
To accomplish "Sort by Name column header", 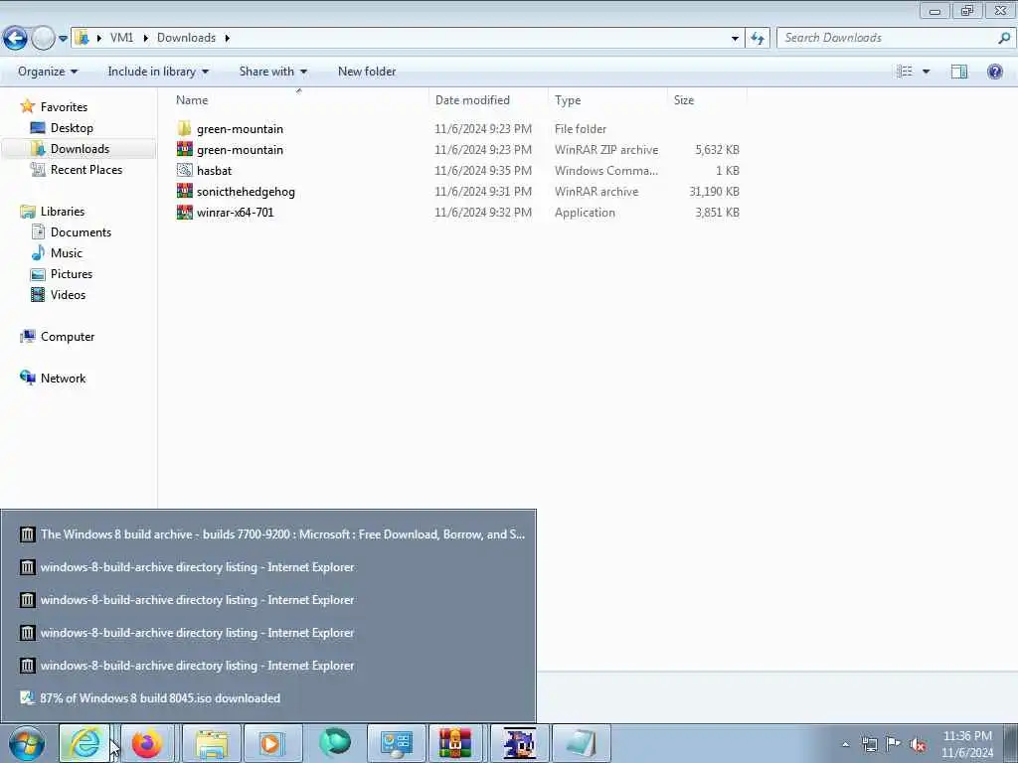I will pyautogui.click(x=192, y=100).
